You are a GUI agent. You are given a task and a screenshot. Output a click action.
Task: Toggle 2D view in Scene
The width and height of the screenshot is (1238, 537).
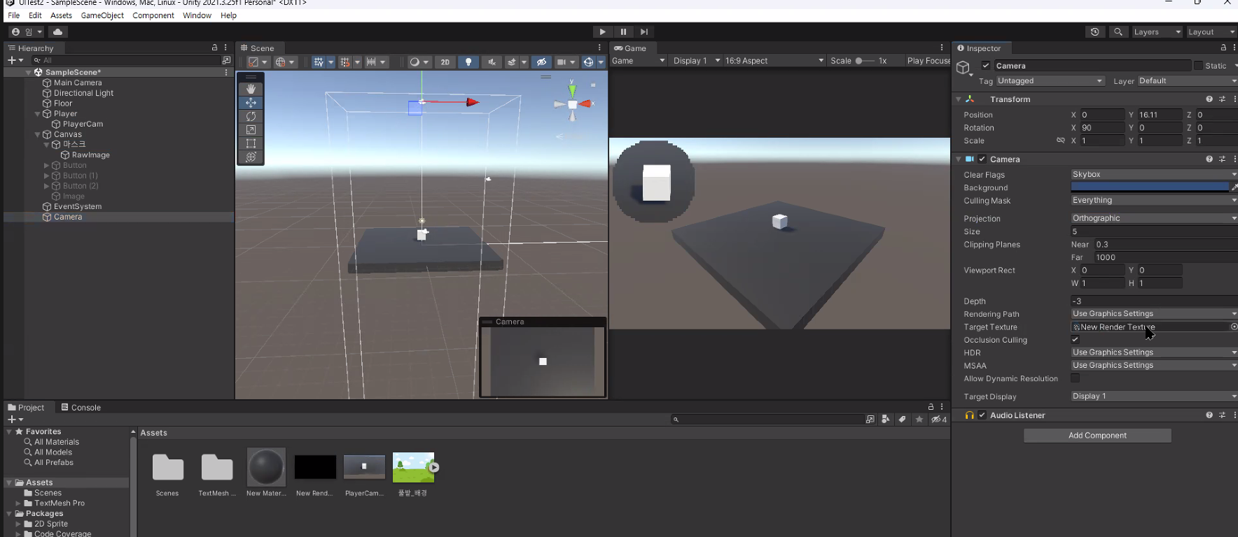pyautogui.click(x=445, y=62)
